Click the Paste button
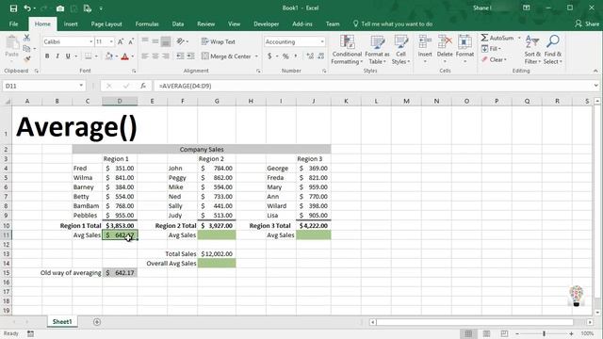Image resolution: width=603 pixels, height=339 pixels. (12, 46)
